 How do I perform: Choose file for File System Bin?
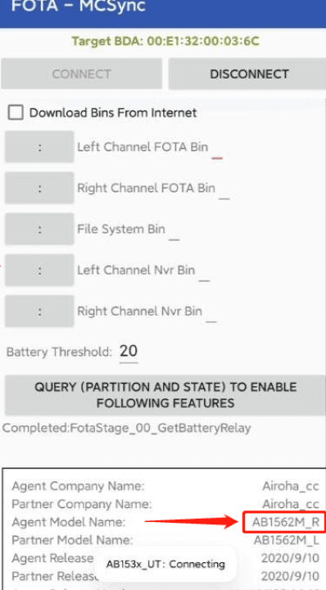point(39,229)
